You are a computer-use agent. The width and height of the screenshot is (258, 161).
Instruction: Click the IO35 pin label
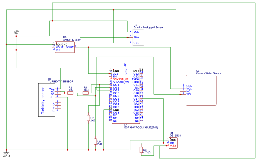tap(116, 88)
